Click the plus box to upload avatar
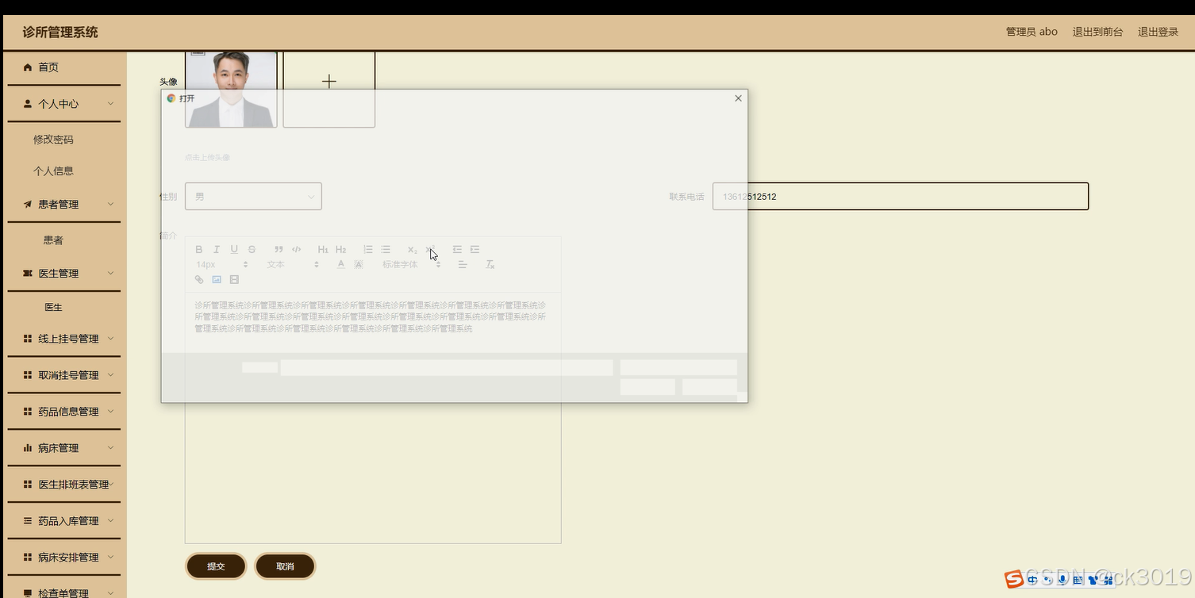This screenshot has height=598, width=1195. point(329,89)
